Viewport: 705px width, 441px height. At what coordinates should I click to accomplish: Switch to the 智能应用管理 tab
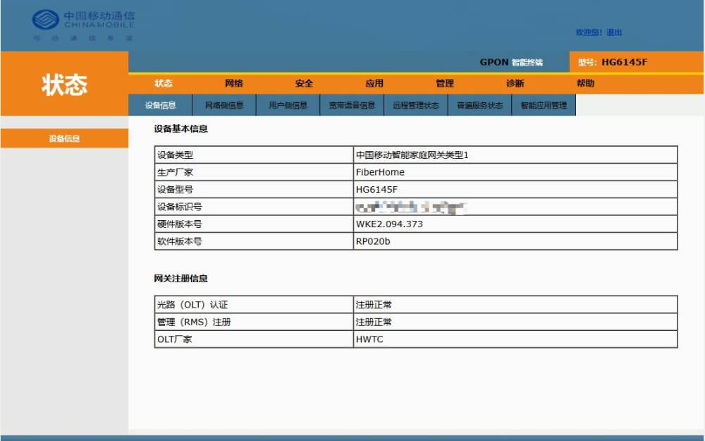click(544, 105)
